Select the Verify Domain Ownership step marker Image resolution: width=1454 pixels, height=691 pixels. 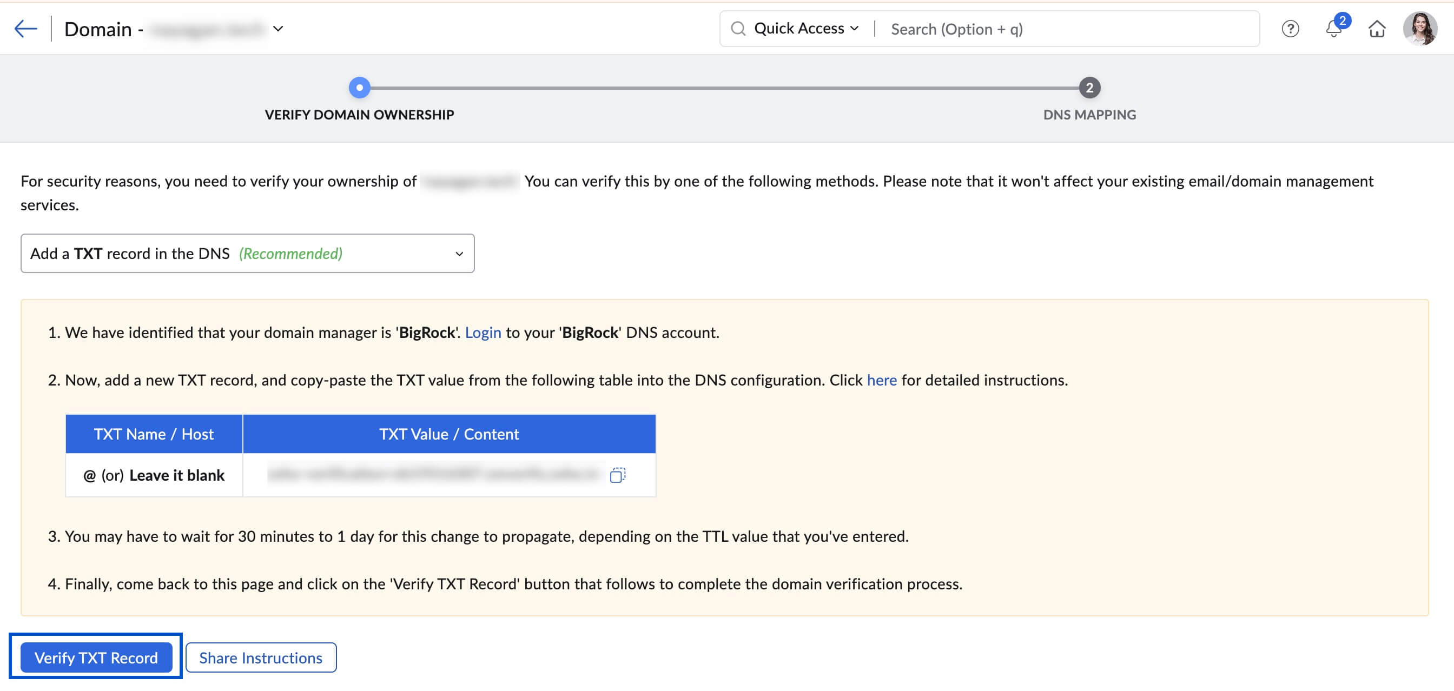tap(360, 88)
